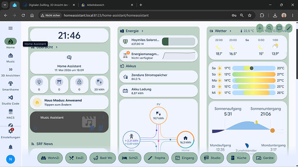Screen dimensions: 298x167
Task: Open the Geräte chip
Action: coord(265,158)
